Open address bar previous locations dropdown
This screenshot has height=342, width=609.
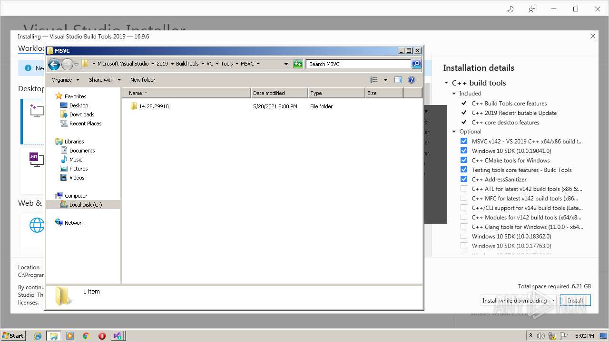(286, 64)
